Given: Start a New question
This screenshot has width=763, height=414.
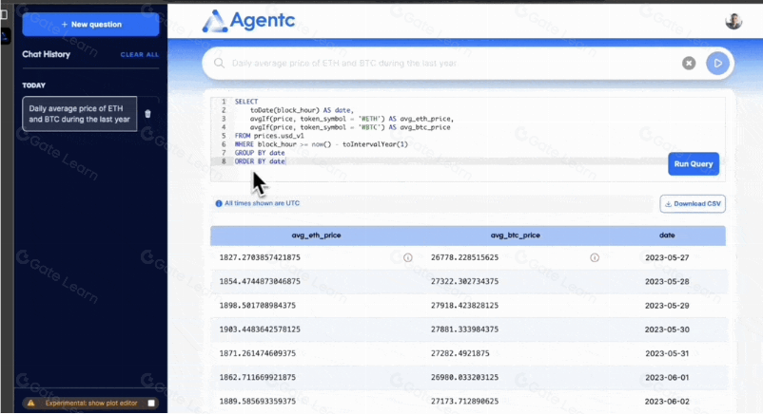Looking at the screenshot, I should (90, 25).
